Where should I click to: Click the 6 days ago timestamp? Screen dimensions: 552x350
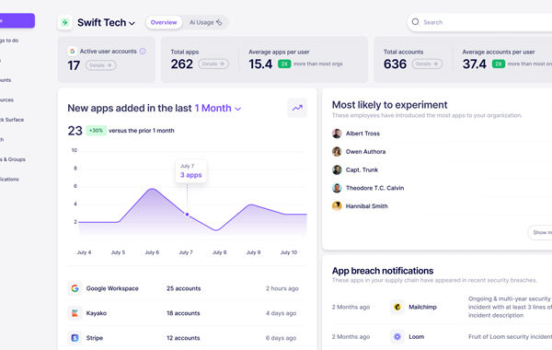281,338
